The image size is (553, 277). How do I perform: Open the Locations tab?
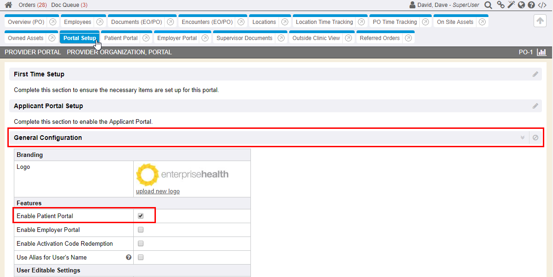click(264, 22)
